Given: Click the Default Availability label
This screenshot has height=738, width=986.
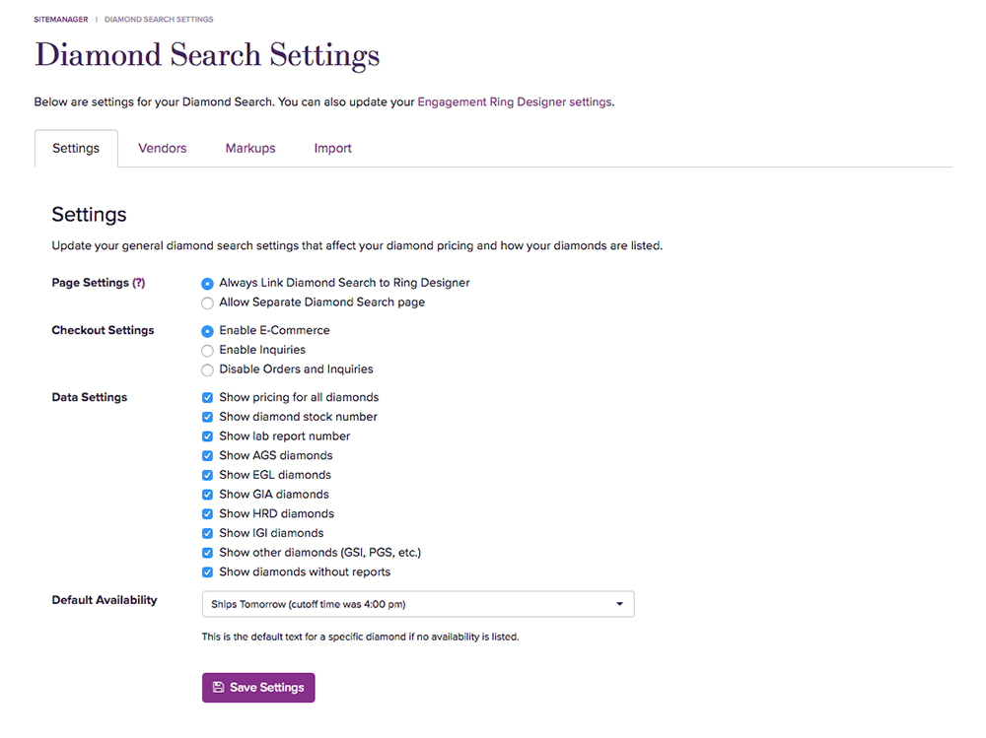Looking at the screenshot, I should tap(105, 600).
